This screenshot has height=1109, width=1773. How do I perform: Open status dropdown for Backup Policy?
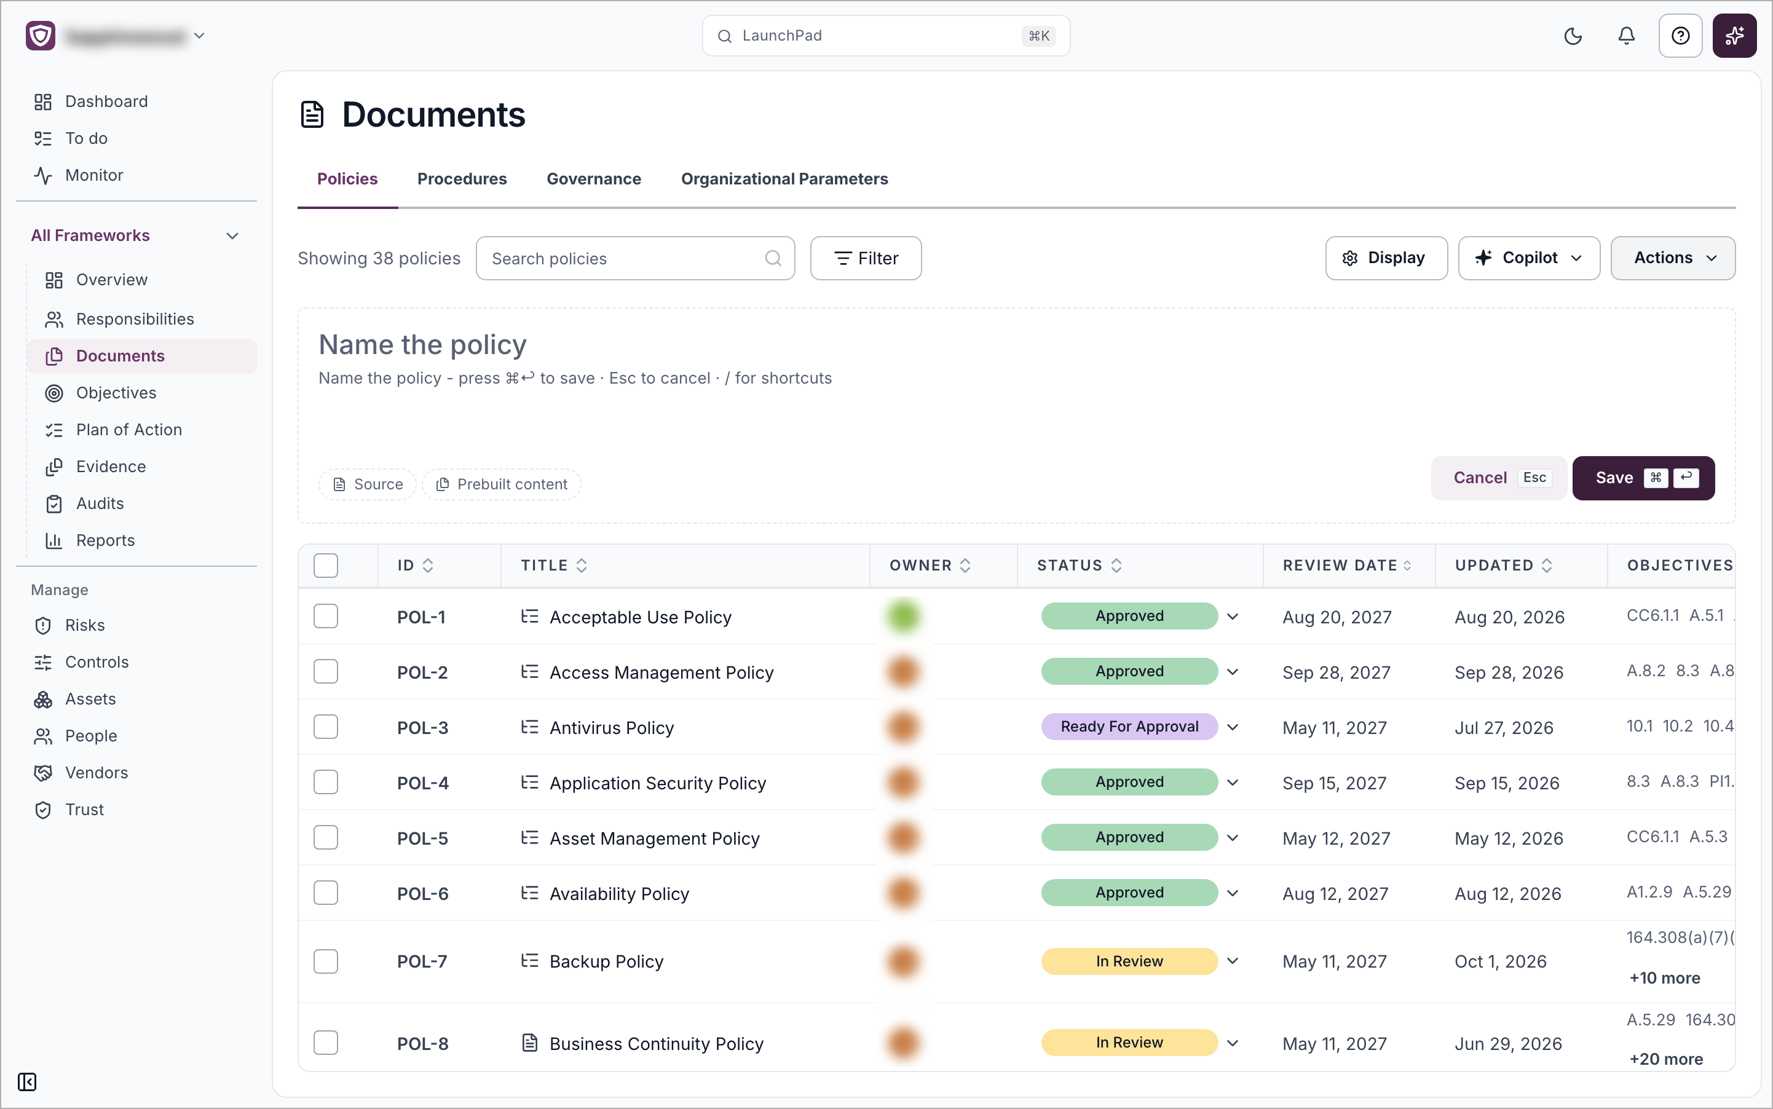(1233, 961)
